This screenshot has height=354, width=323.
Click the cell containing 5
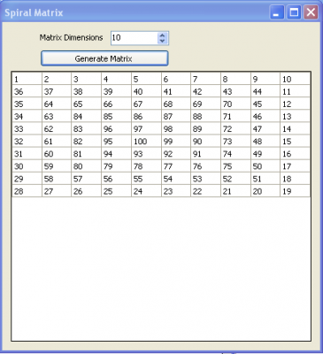click(x=146, y=79)
